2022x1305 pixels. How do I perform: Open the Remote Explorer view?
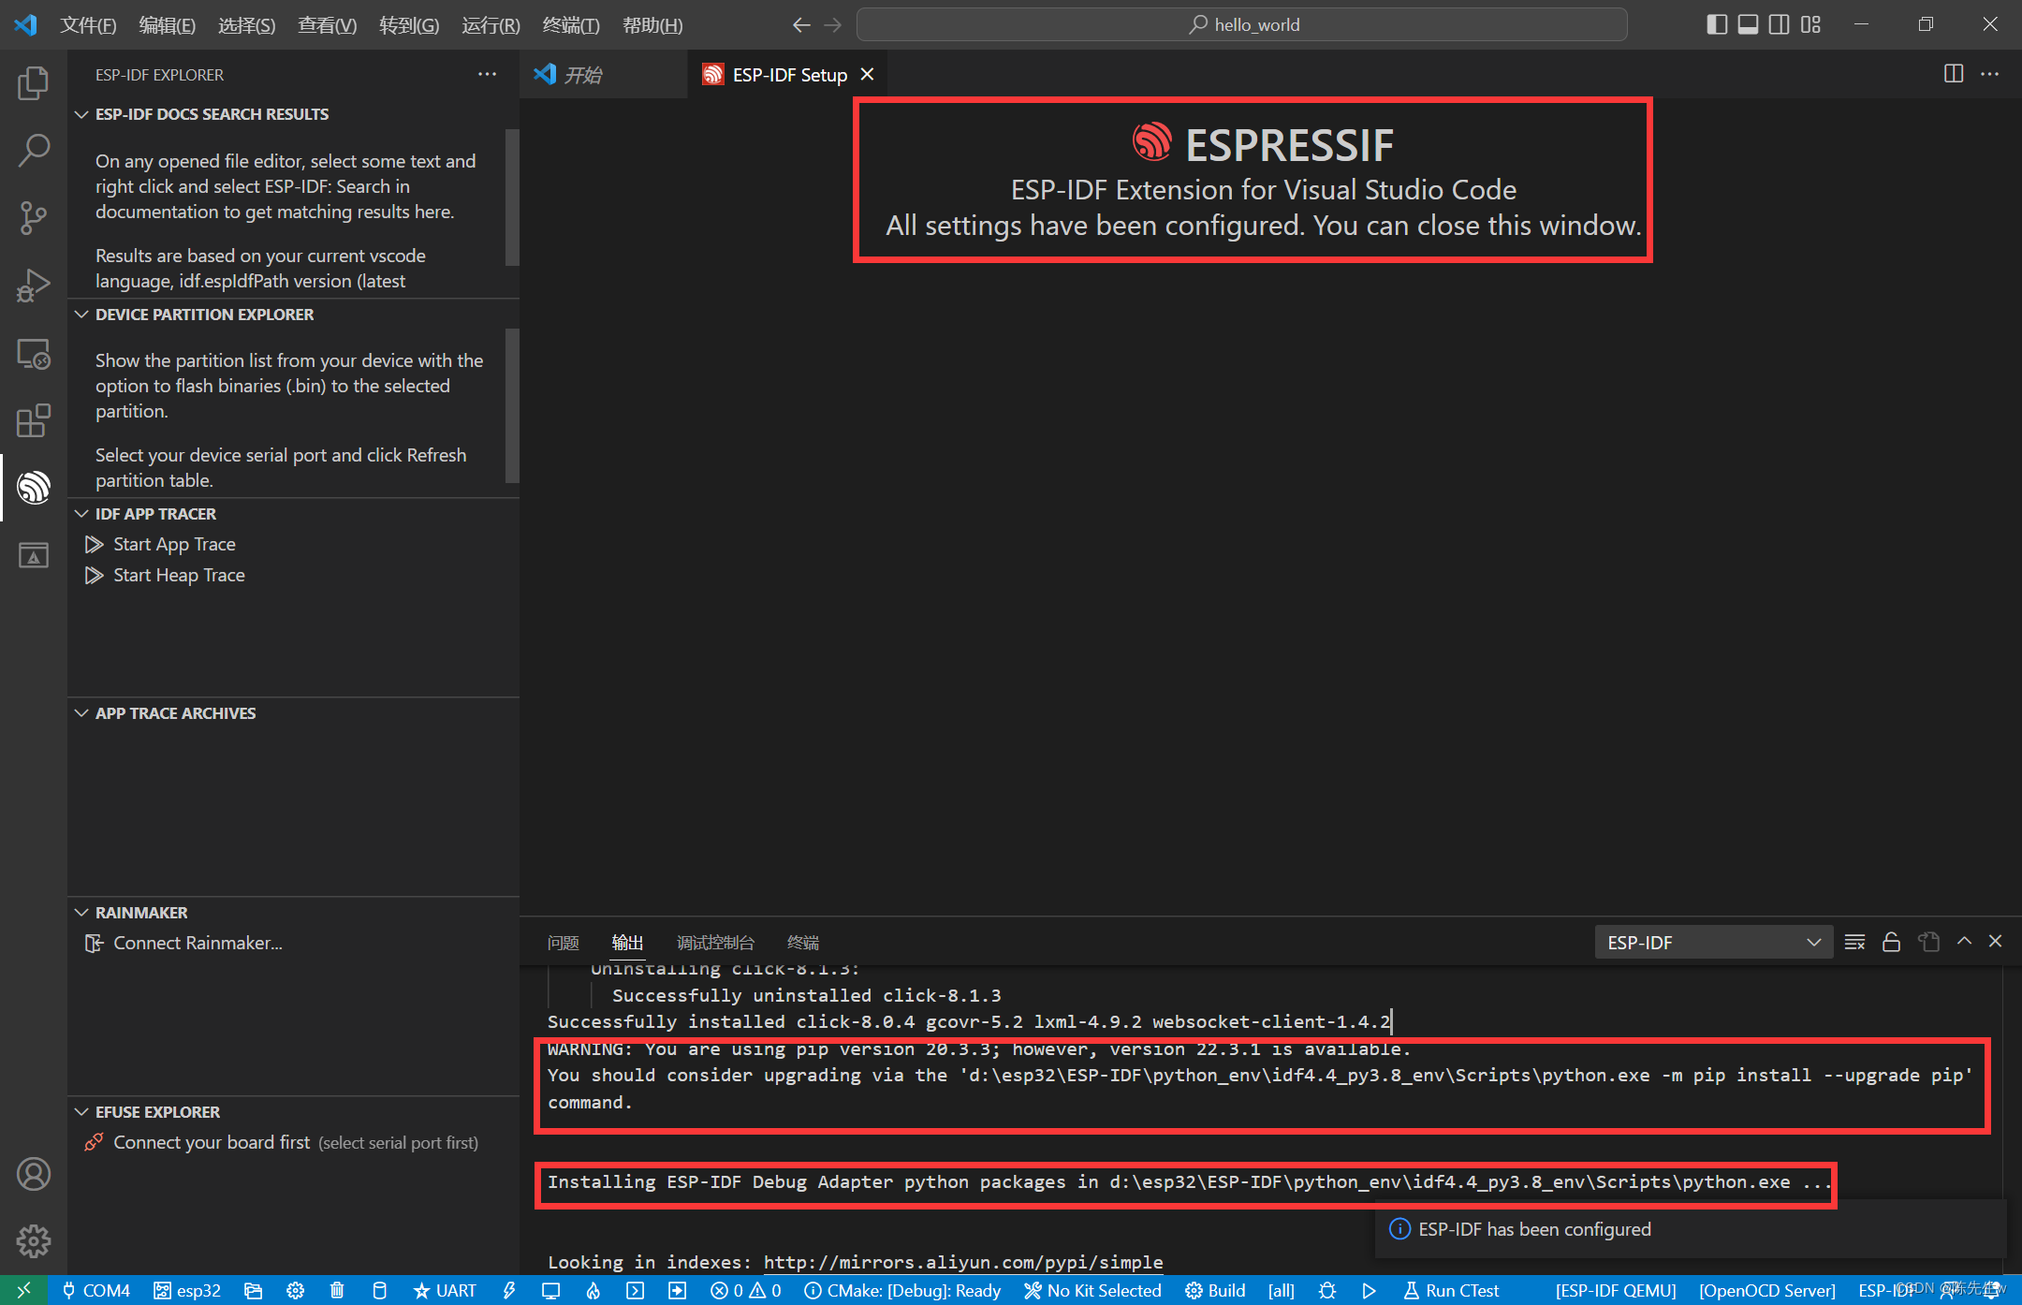34,354
